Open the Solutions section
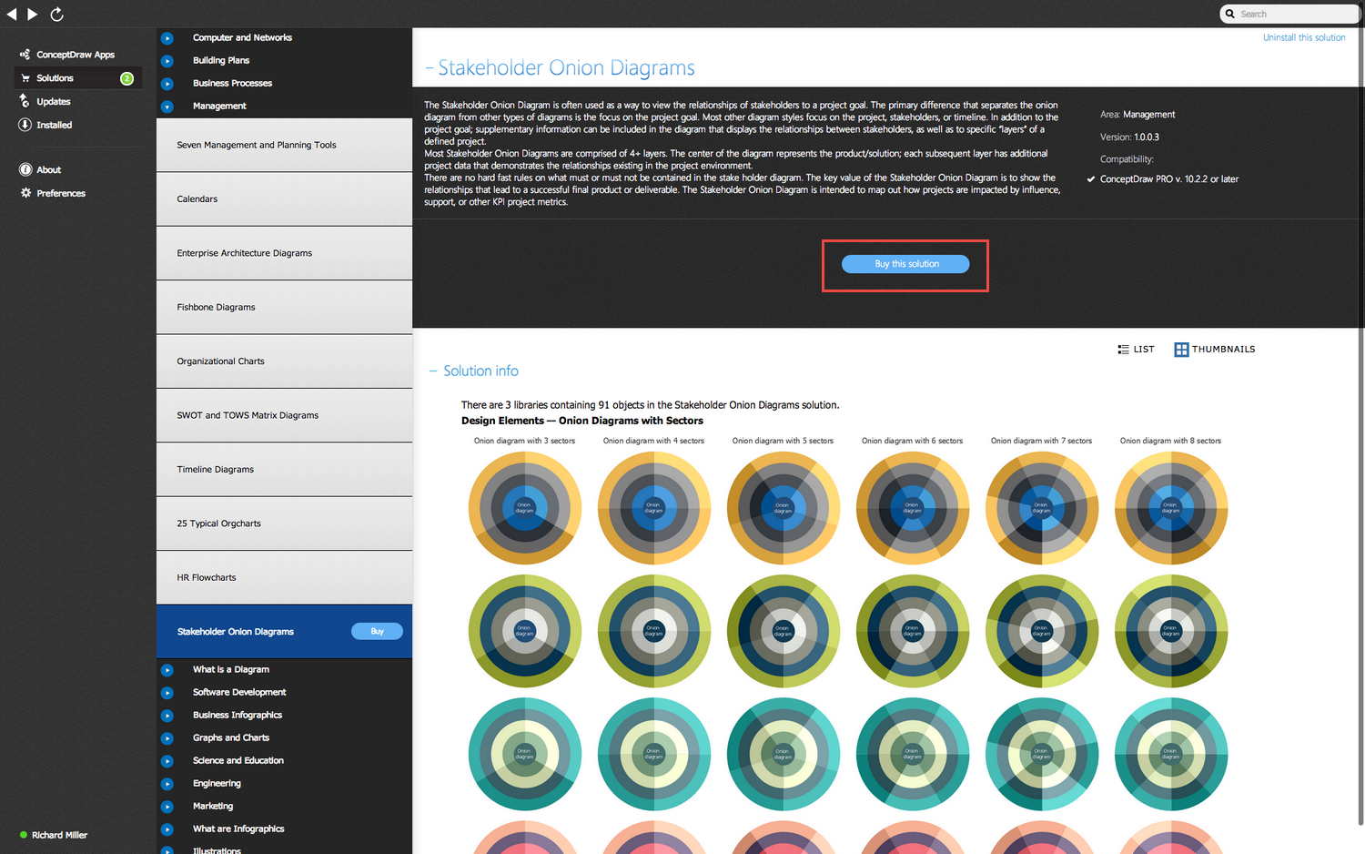Screen dimensions: 1365x854 click(78, 78)
